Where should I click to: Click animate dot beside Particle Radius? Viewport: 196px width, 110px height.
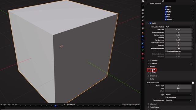pyautogui.click(x=193, y=35)
